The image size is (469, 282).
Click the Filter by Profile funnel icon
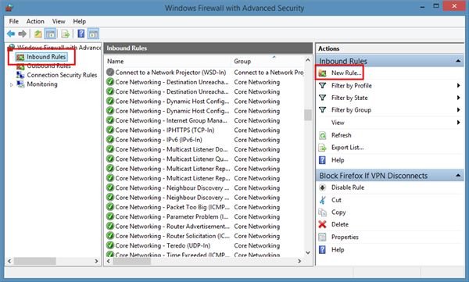[322, 85]
